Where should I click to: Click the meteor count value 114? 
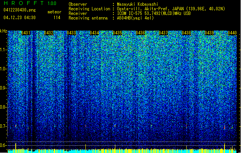[x=57, y=18]
